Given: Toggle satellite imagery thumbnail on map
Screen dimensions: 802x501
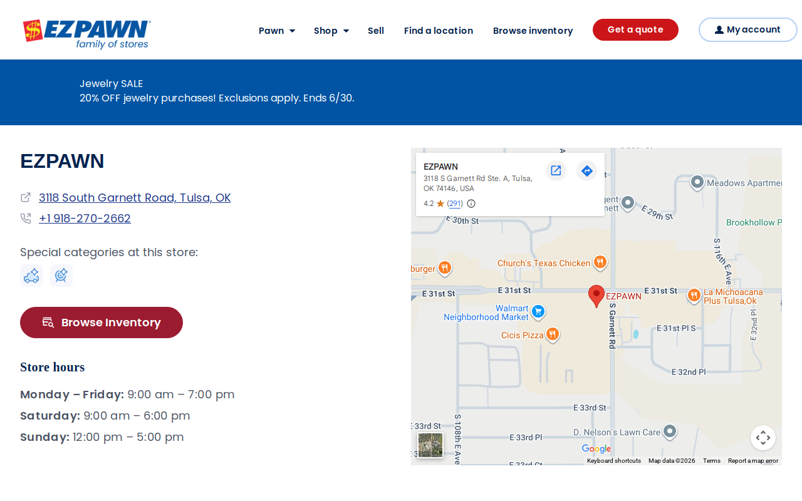Looking at the screenshot, I should pyautogui.click(x=430, y=445).
